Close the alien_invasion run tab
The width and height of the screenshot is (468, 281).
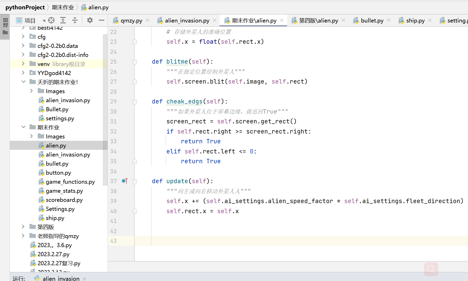pos(84,278)
